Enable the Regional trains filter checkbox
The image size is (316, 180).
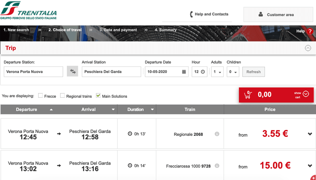[62, 95]
